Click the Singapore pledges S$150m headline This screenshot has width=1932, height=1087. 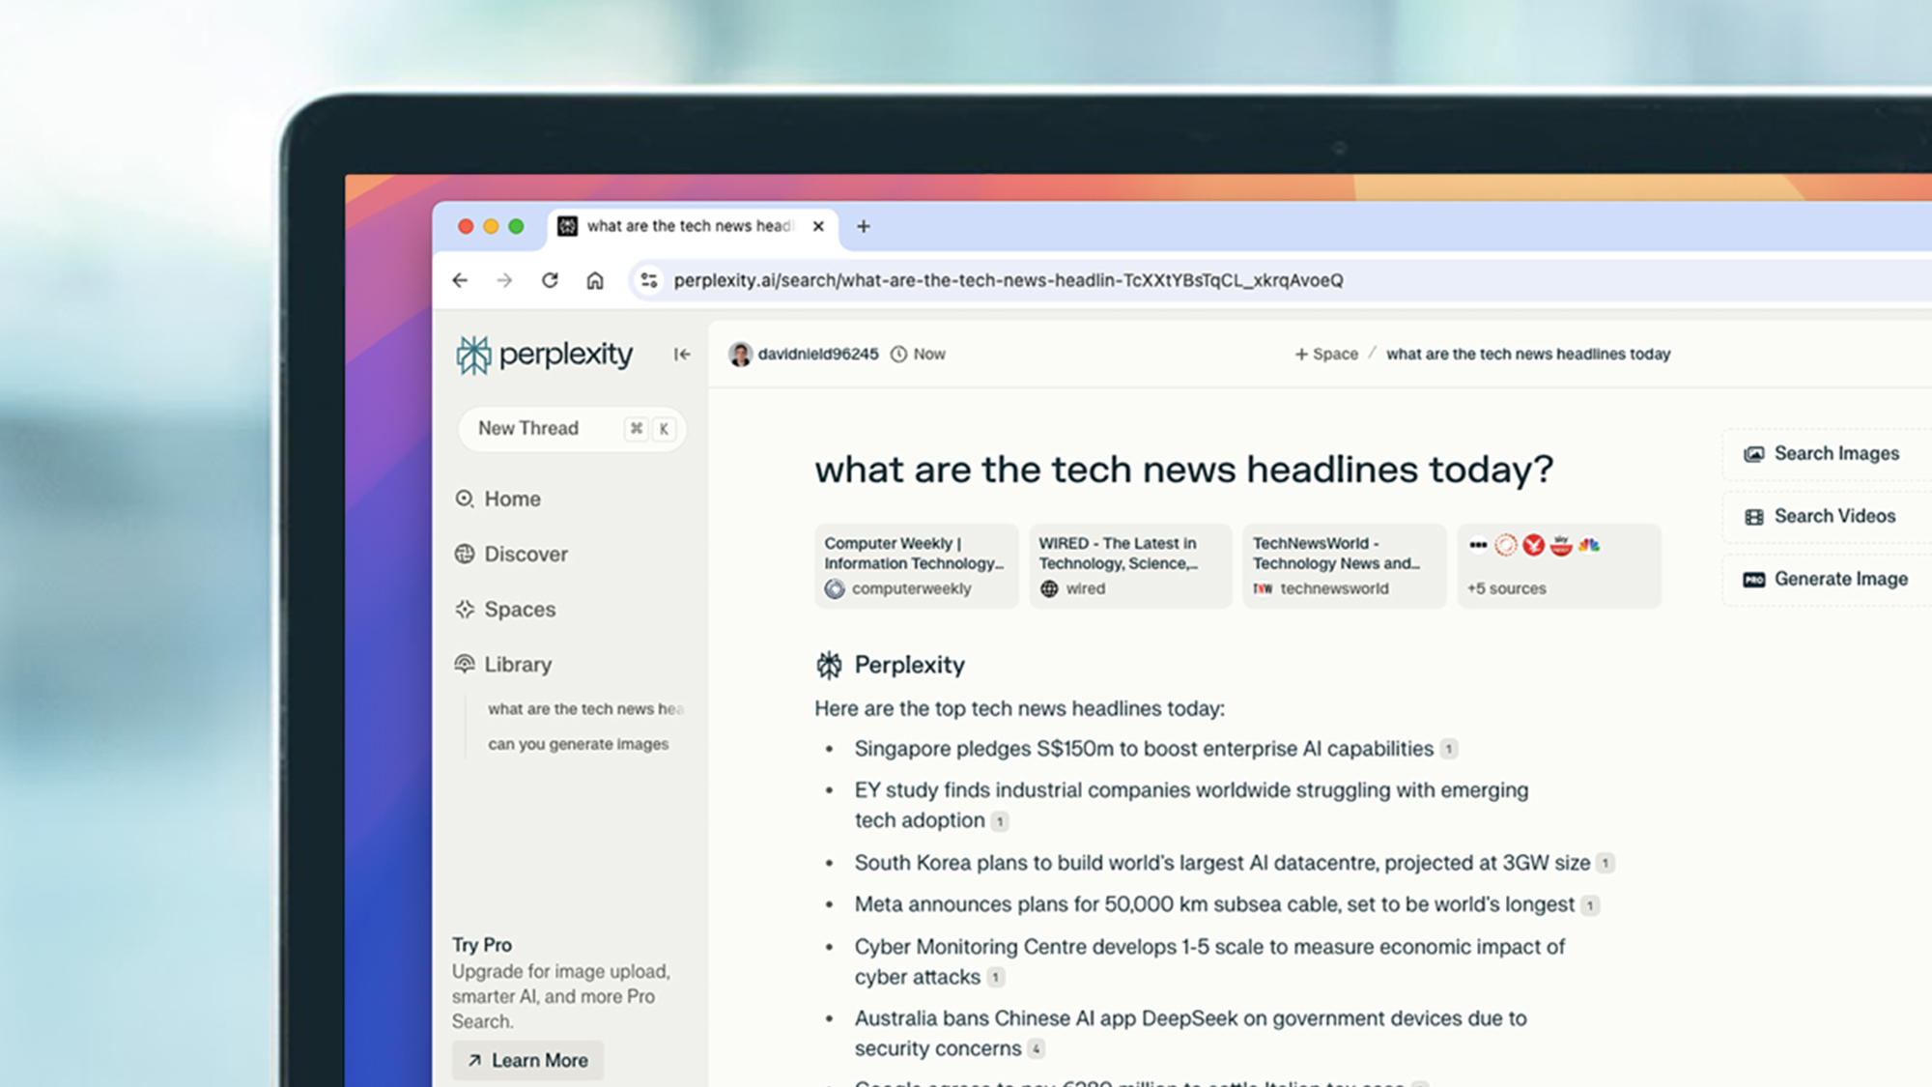click(x=1144, y=749)
